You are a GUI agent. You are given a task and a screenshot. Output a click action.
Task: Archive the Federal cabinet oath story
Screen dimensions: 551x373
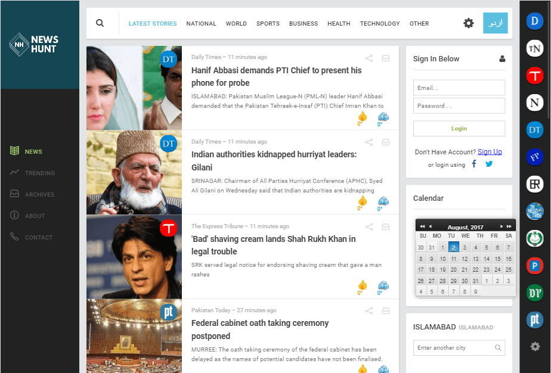pos(385,311)
